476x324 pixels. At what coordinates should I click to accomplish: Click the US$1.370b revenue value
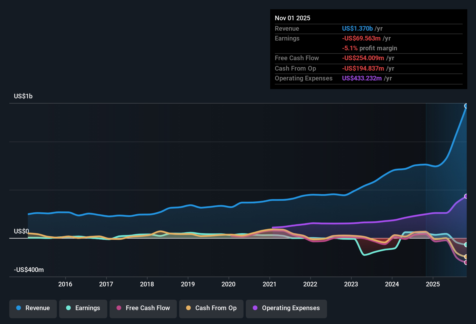point(357,28)
